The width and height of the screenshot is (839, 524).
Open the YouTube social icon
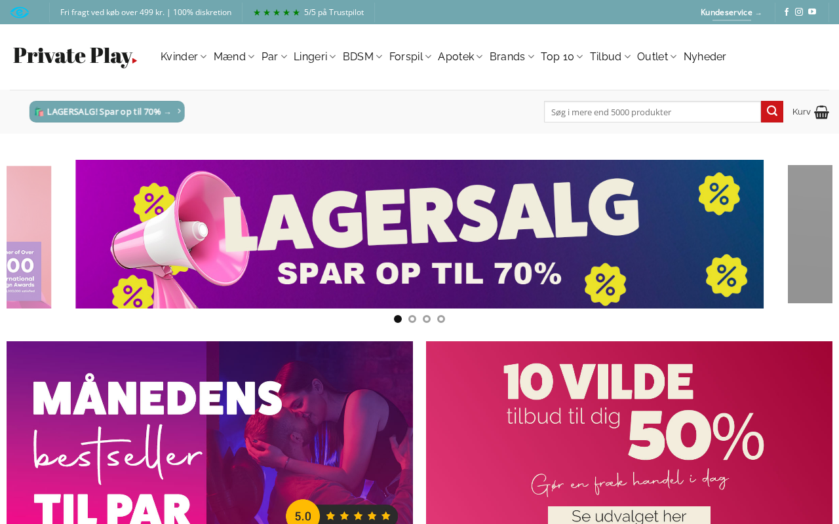812,12
